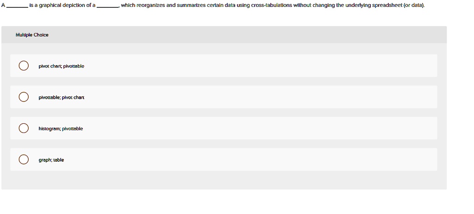
Task: Click the first blank in the question
Action: [x=18, y=6]
